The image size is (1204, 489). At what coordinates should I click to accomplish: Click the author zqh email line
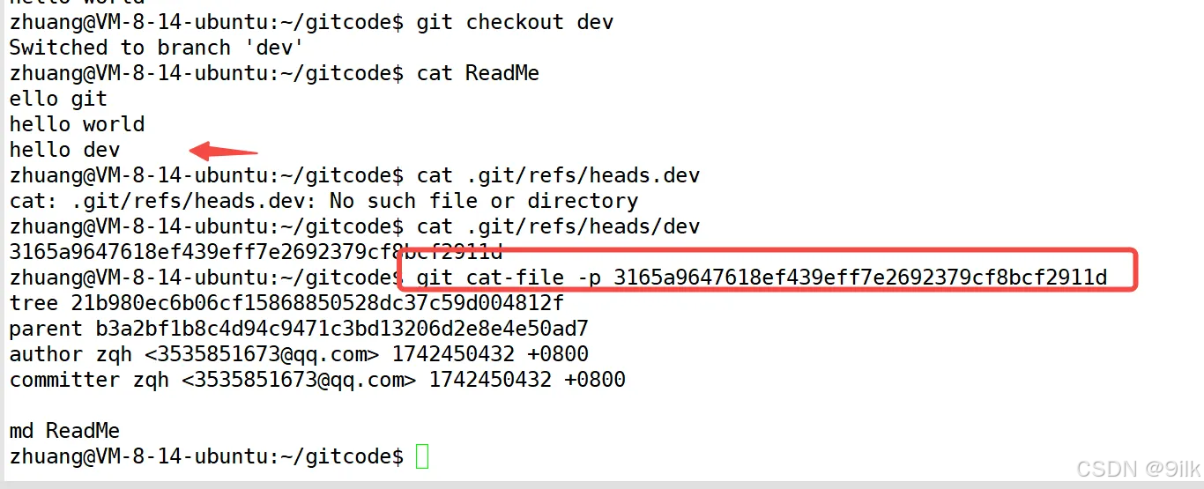(299, 354)
